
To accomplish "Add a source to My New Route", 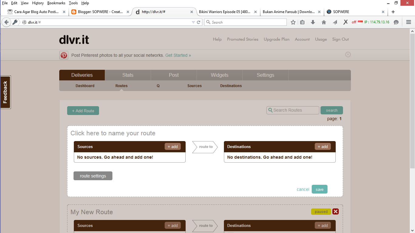I will (173, 225).
